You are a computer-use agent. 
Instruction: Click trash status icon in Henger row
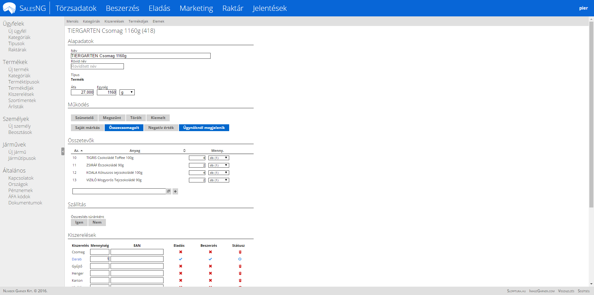tap(240, 273)
